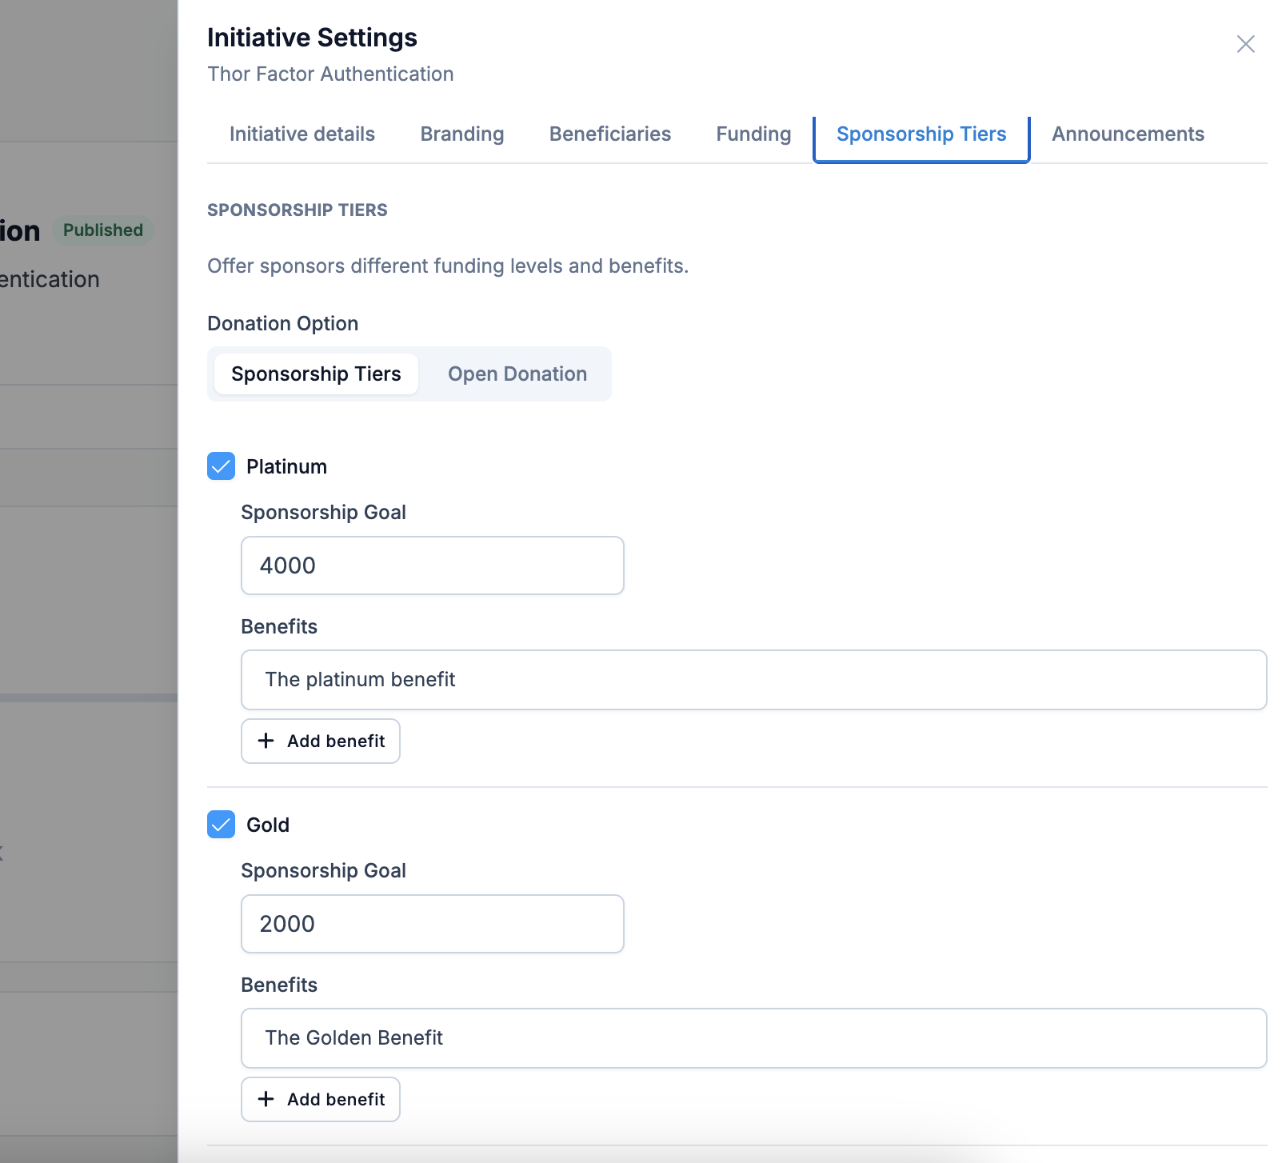Add benefit to the Gold tier

pyautogui.click(x=321, y=1099)
